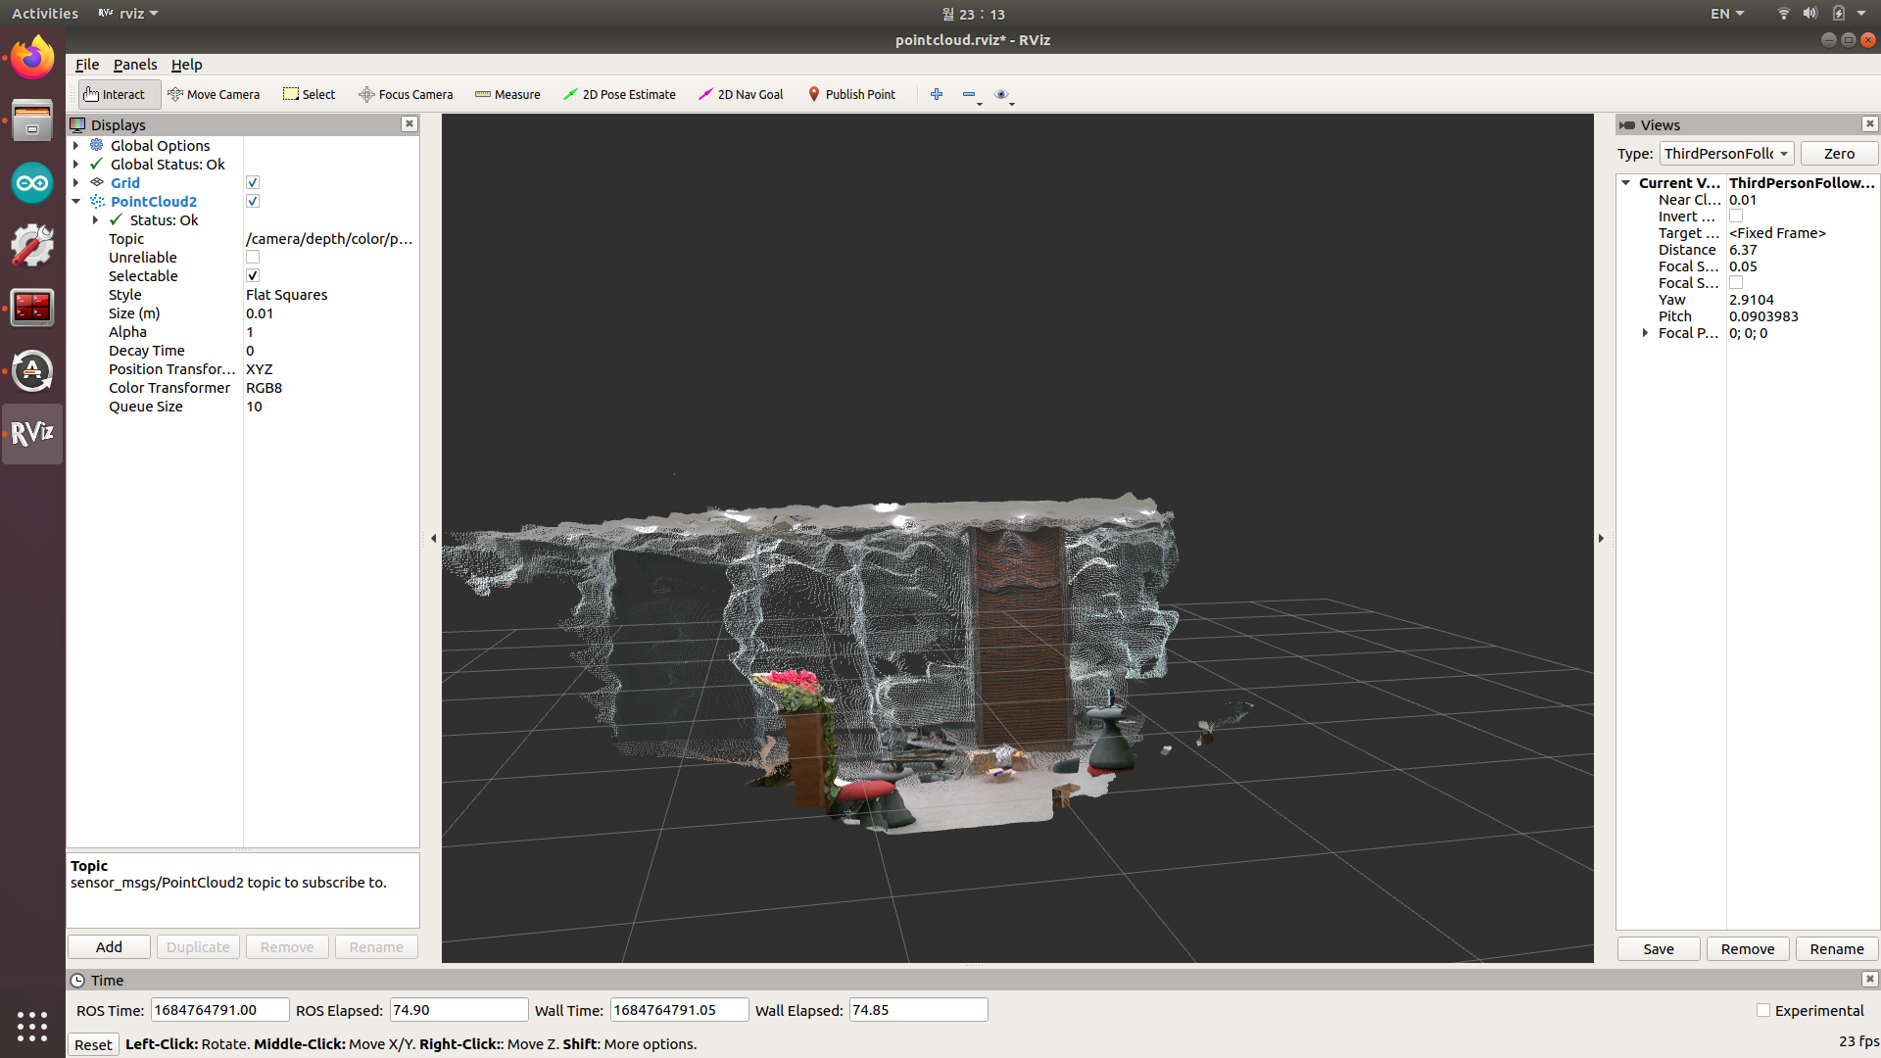Click the blue plus add-tool icon
Screen dimensions: 1881x1058
pos(937,94)
